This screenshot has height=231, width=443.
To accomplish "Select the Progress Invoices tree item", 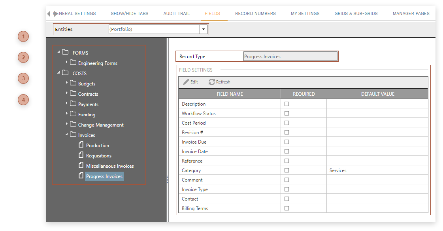I will 104,176.
